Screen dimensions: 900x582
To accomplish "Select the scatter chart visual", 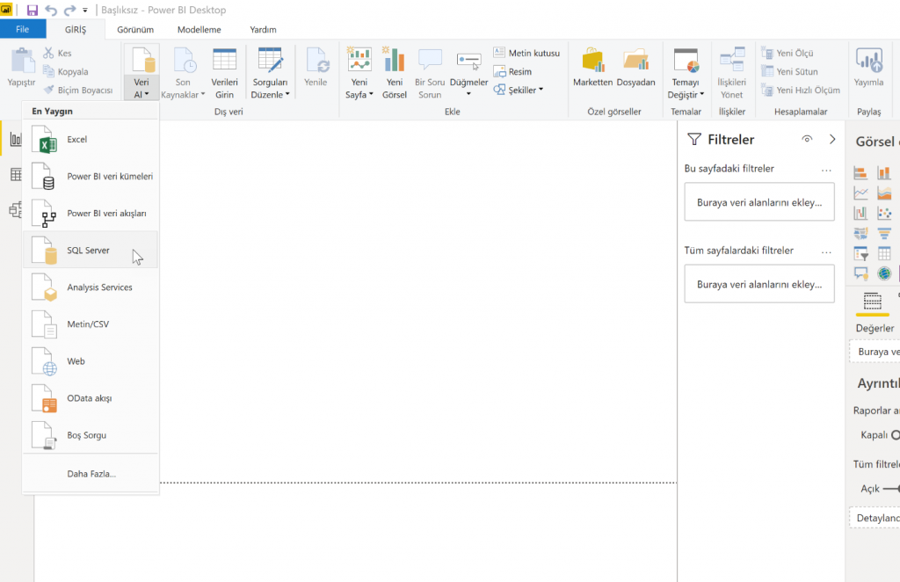I will tap(884, 213).
